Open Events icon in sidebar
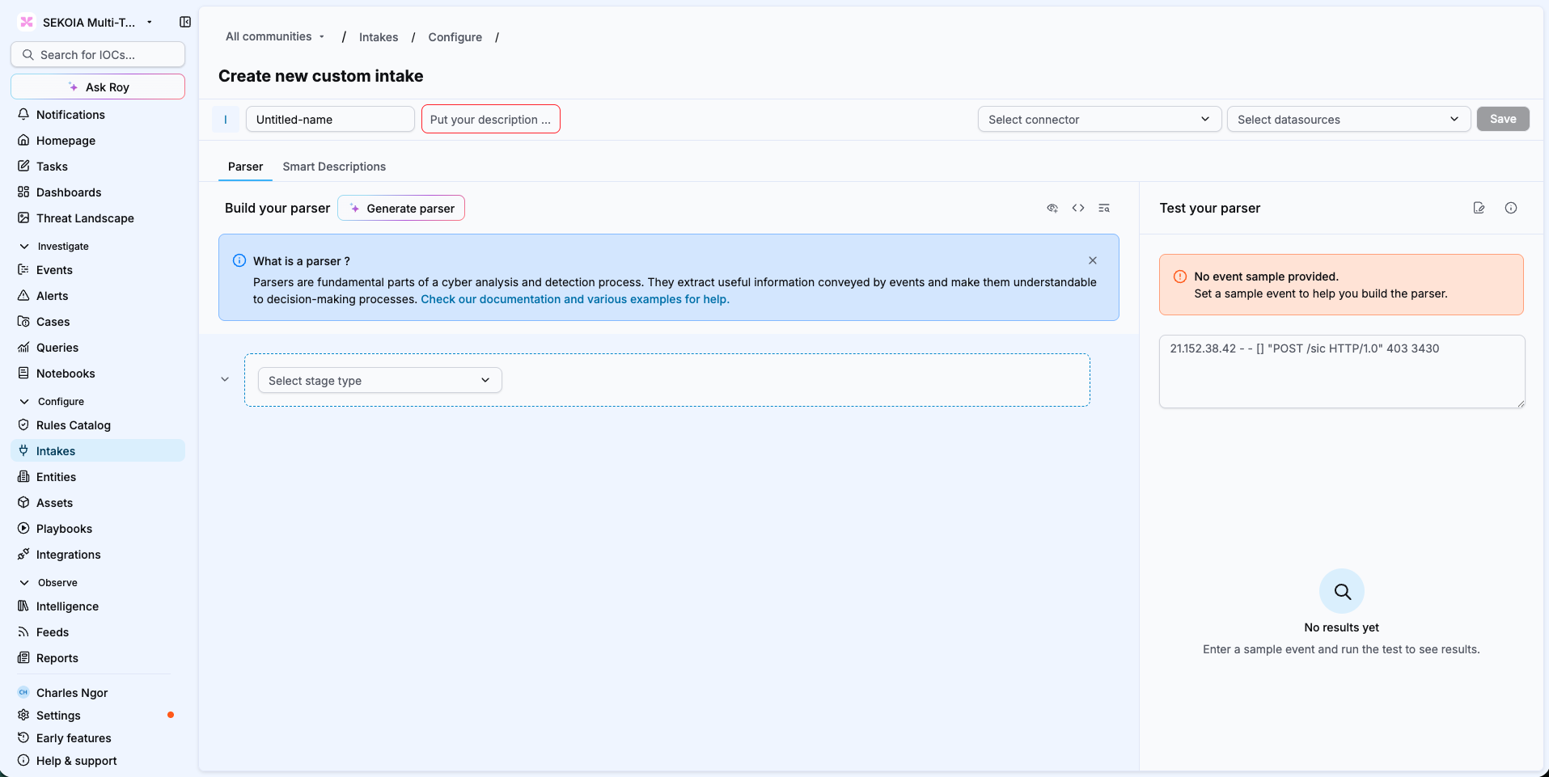Viewport: 1549px width, 777px height. pos(23,270)
